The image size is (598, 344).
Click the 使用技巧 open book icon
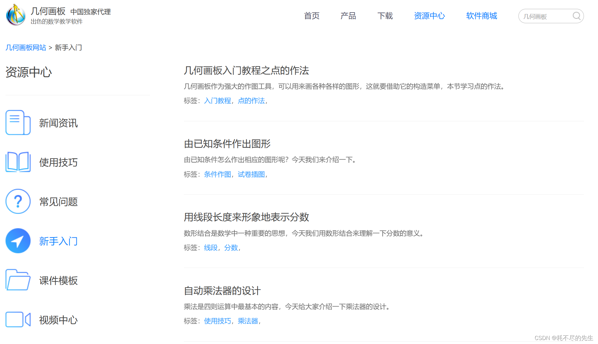[x=18, y=162]
